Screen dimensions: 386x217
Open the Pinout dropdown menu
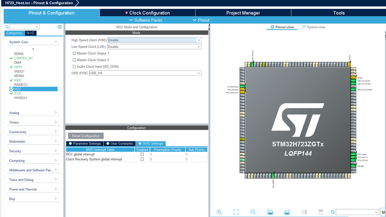coord(201,20)
